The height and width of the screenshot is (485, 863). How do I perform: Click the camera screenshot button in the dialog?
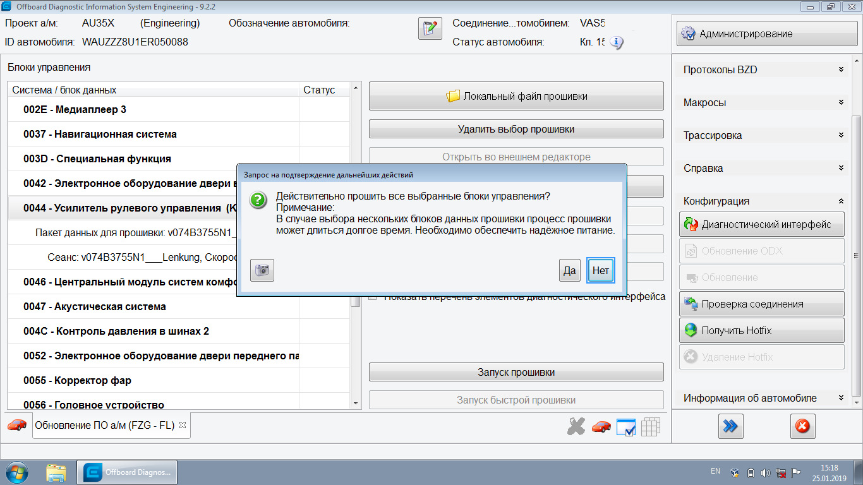click(x=262, y=270)
